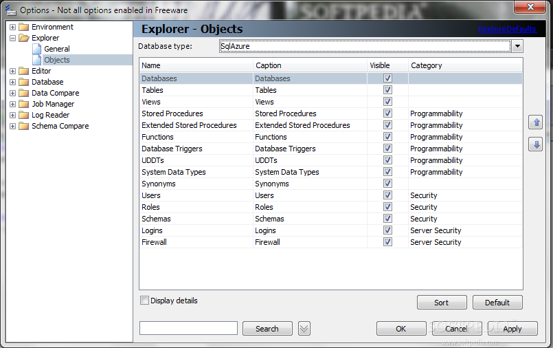This screenshot has height=348, width=553.
Task: Click the Name column header
Action: click(x=196, y=65)
